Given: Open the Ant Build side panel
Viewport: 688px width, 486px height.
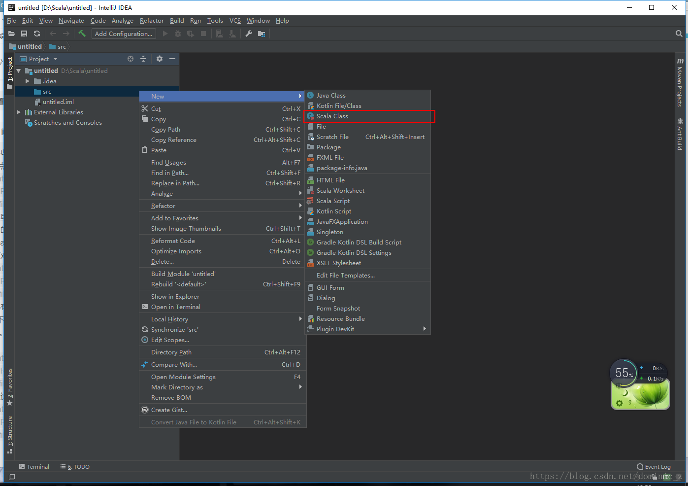Looking at the screenshot, I should click(x=680, y=134).
